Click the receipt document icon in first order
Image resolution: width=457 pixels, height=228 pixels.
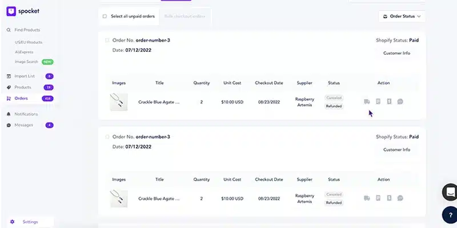(378, 101)
